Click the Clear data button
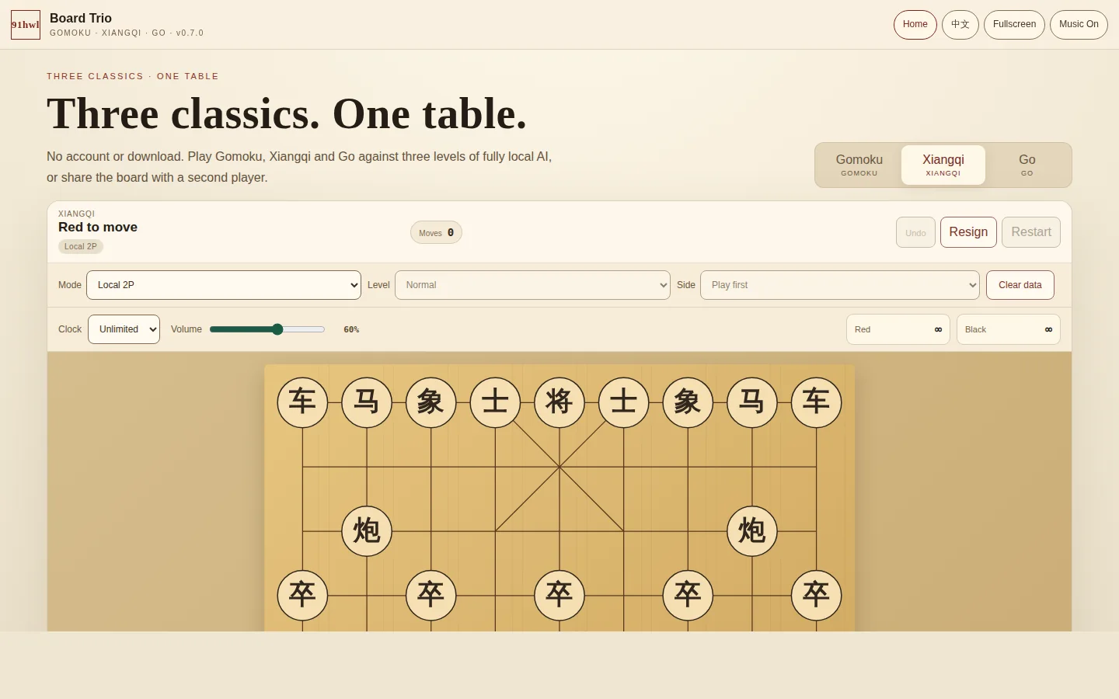The width and height of the screenshot is (1119, 699). click(x=1020, y=285)
